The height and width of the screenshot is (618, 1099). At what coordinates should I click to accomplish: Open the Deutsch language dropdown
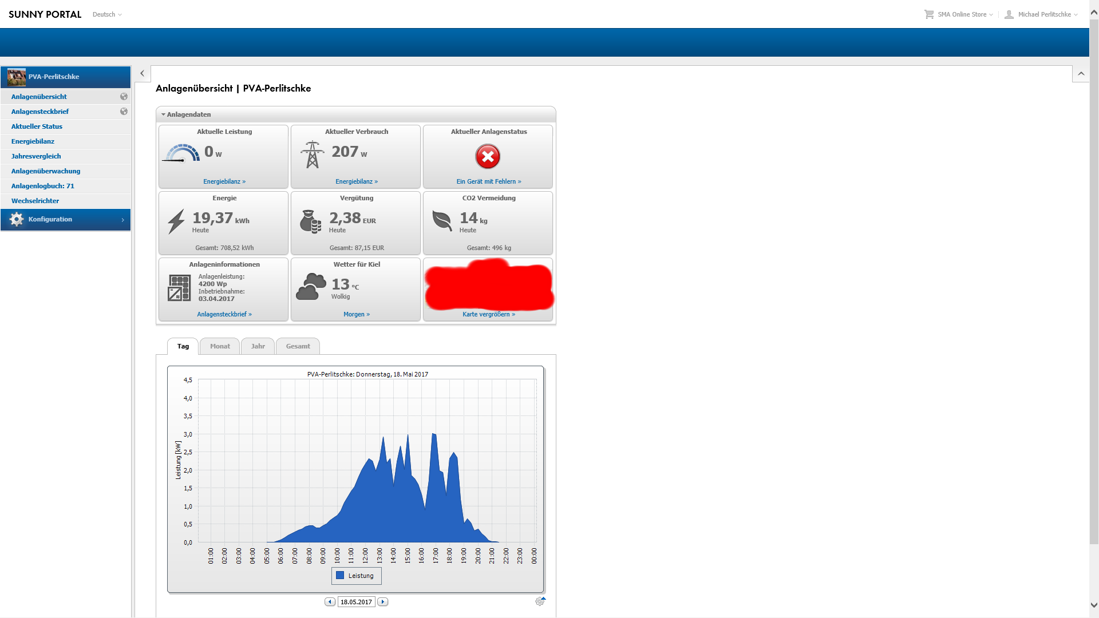107,14
